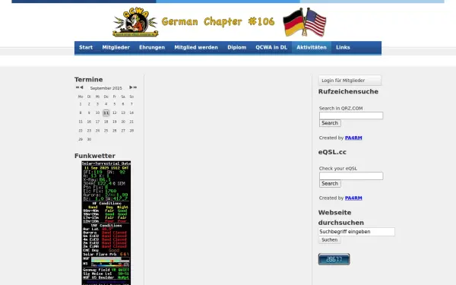Go to next year in calendar
Viewport: 456px width, 285px height.
click(x=135, y=87)
